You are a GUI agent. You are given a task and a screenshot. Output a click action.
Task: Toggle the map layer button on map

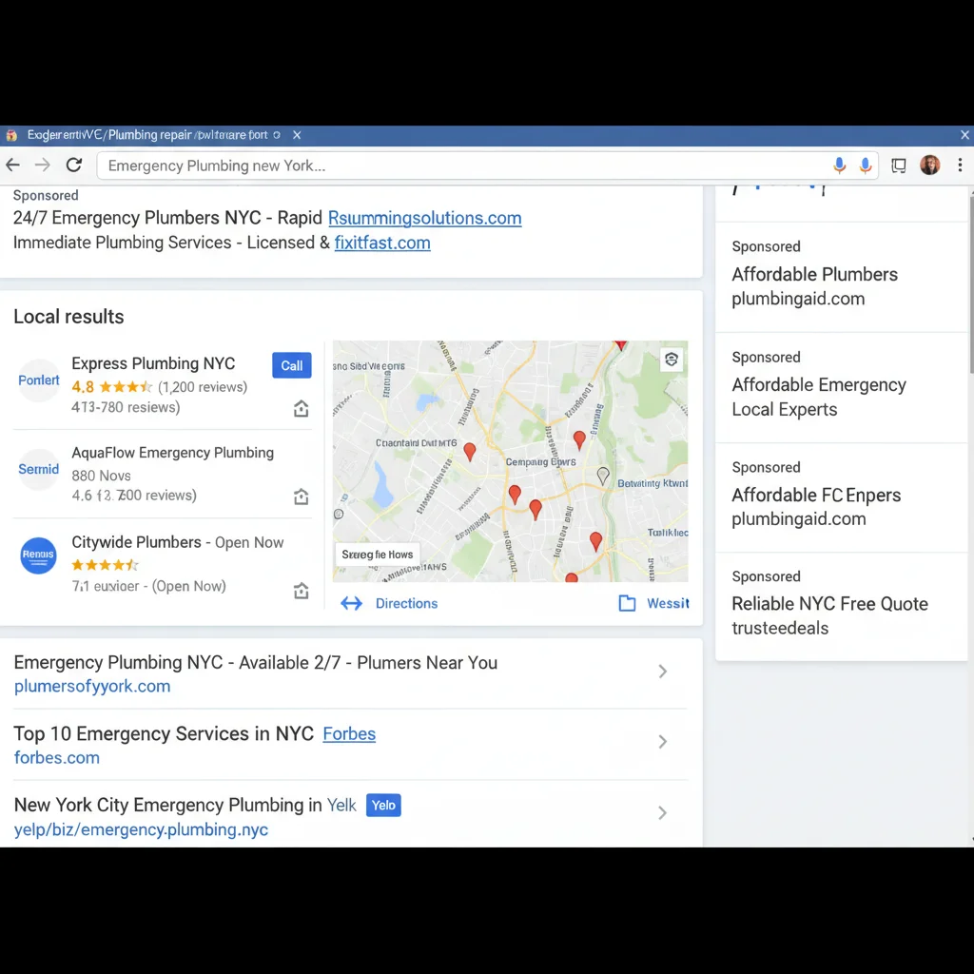671,360
